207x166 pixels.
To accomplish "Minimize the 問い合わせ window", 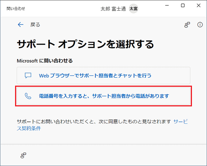I will click(167, 5).
